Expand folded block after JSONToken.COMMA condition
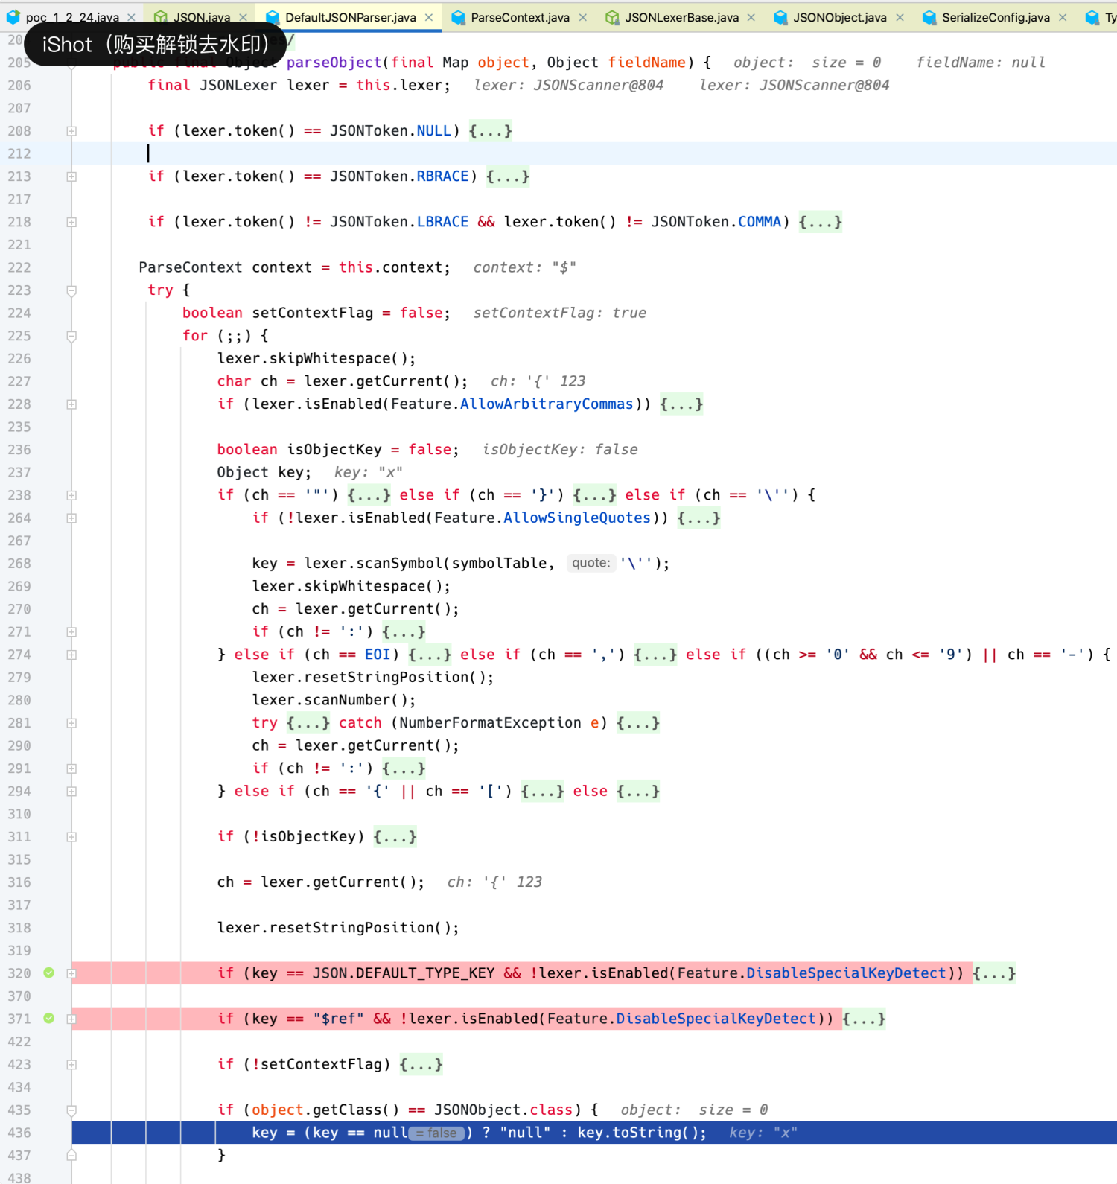The height and width of the screenshot is (1184, 1117). pos(821,222)
